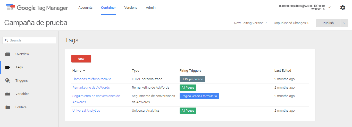Open the Versions tab
This screenshot has height=127, width=352.
[131, 8]
